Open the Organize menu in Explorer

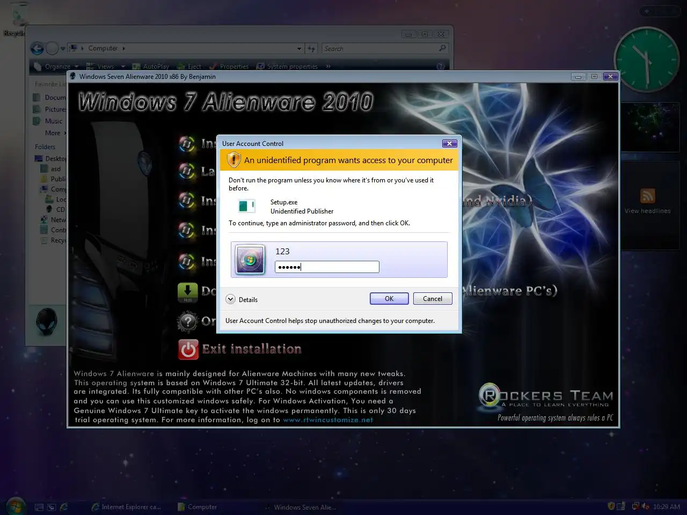click(x=56, y=67)
